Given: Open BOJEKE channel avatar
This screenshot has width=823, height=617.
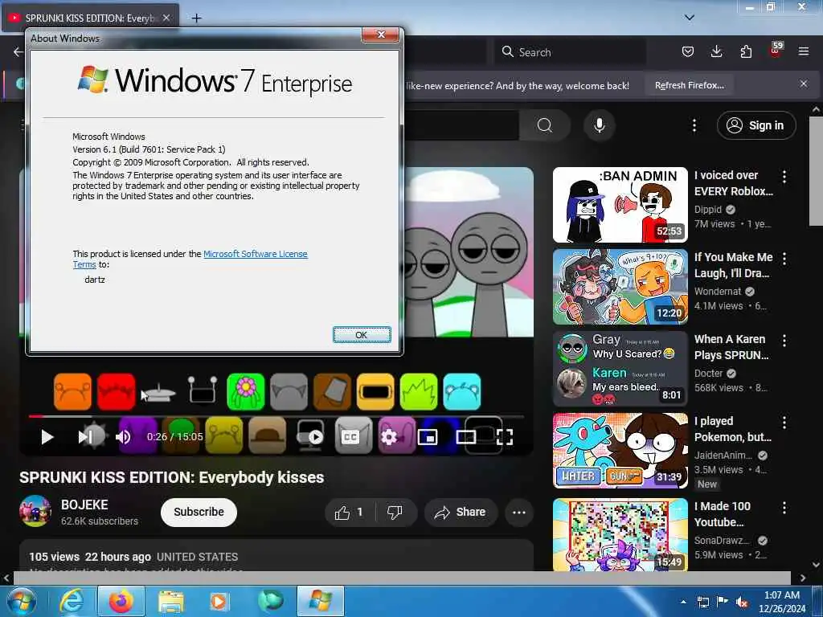Looking at the screenshot, I should 35,511.
